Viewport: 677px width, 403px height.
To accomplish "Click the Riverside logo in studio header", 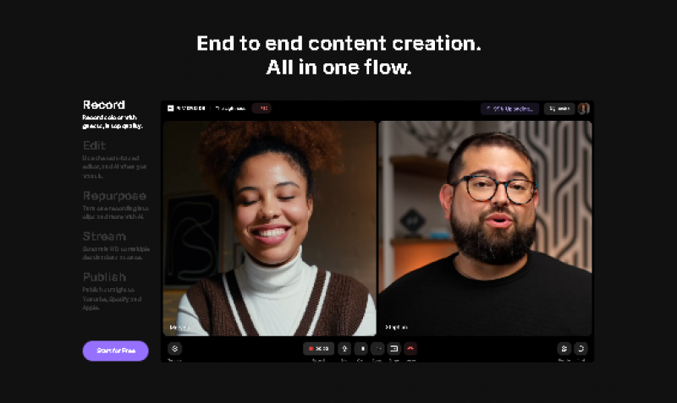I will [186, 108].
